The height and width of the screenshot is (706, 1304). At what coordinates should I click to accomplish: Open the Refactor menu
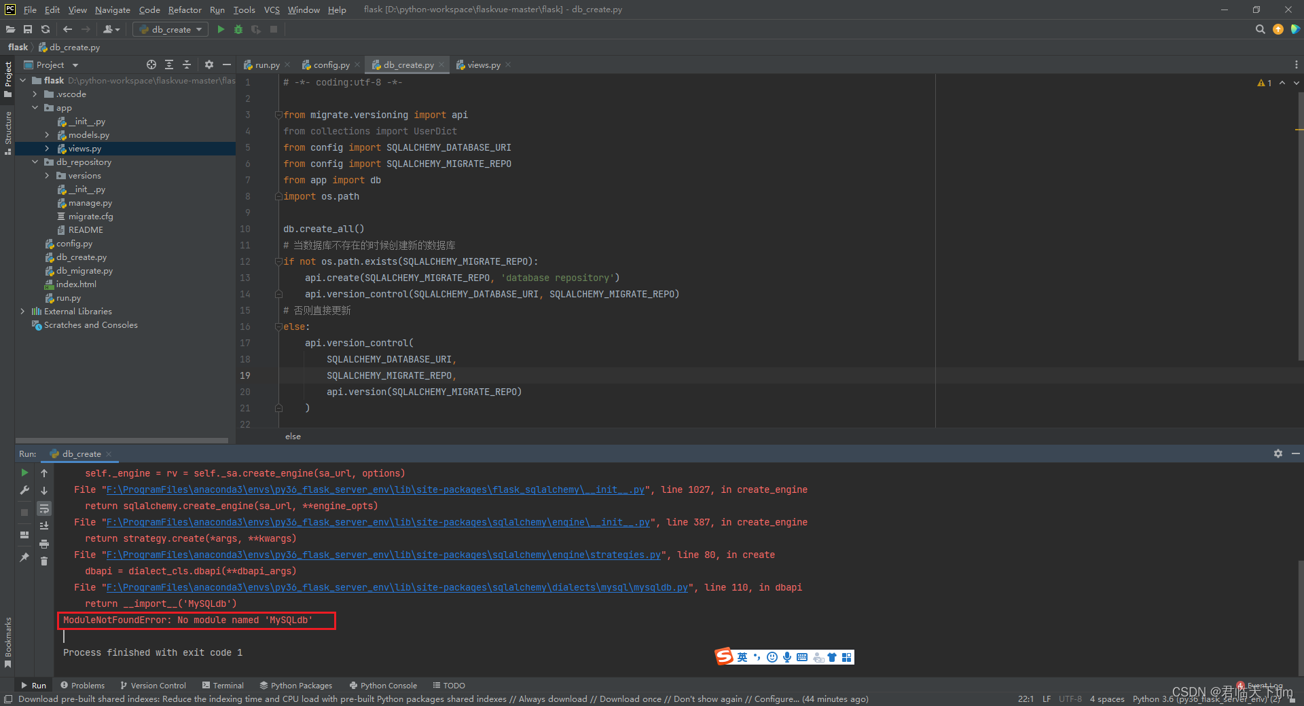(185, 10)
